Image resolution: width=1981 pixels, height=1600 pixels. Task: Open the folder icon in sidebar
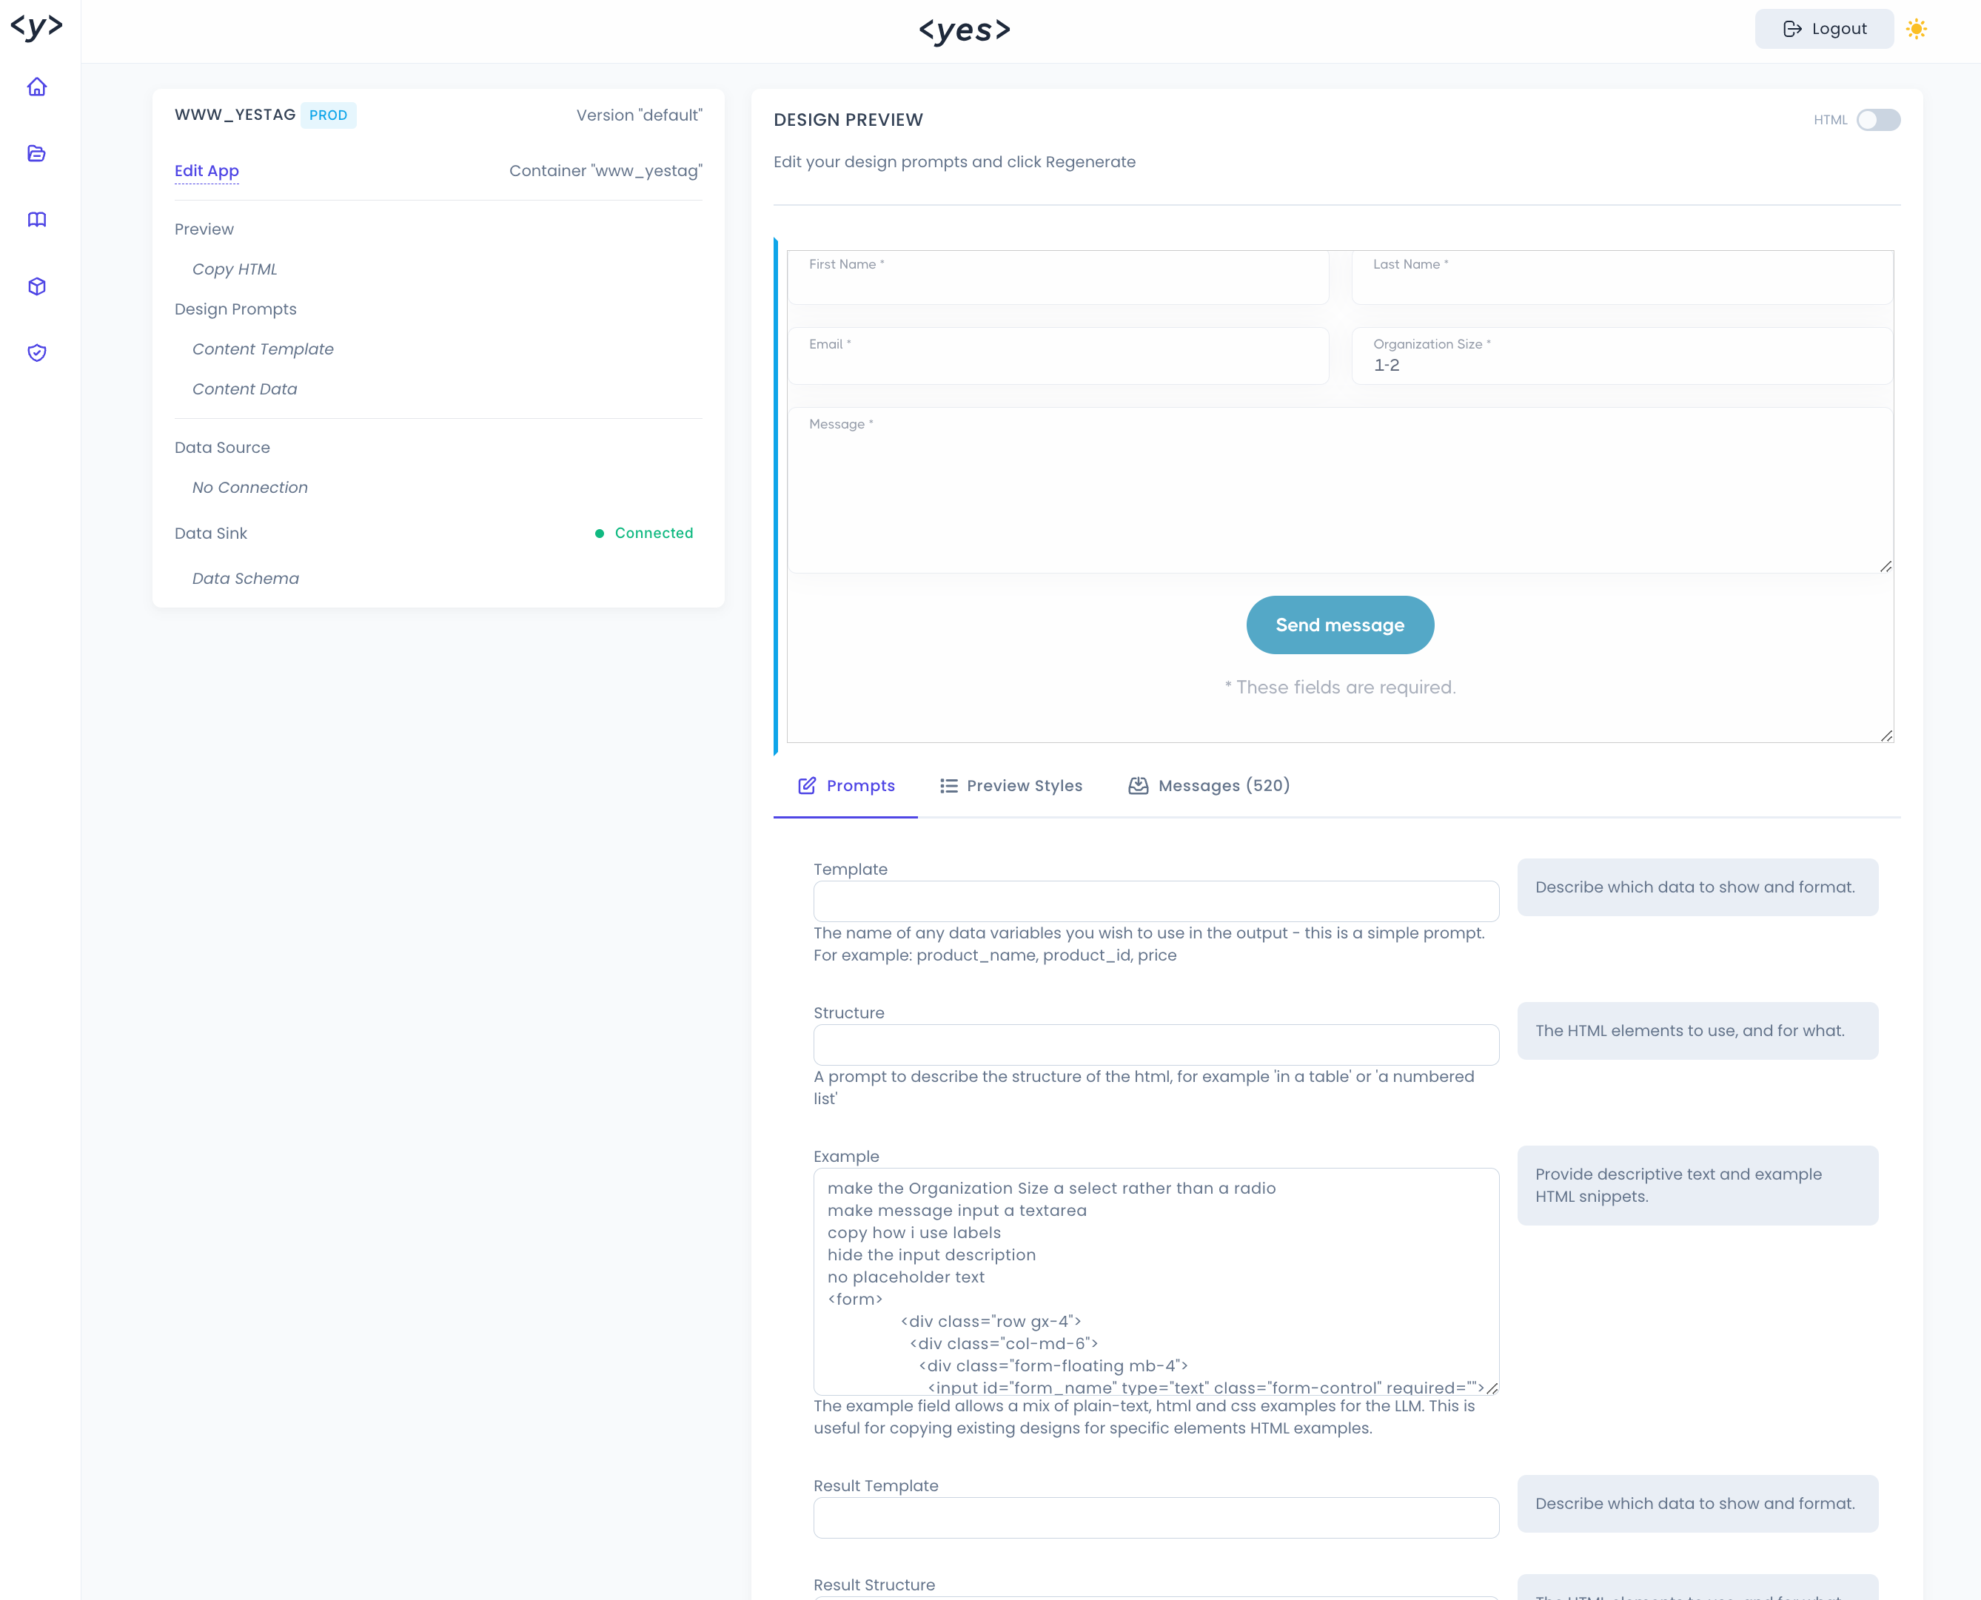tap(37, 153)
